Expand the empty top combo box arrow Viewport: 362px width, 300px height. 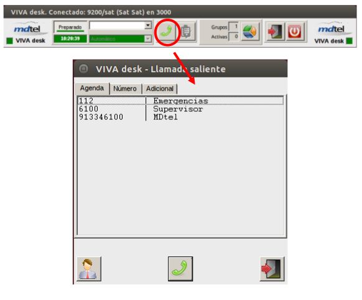[148, 25]
